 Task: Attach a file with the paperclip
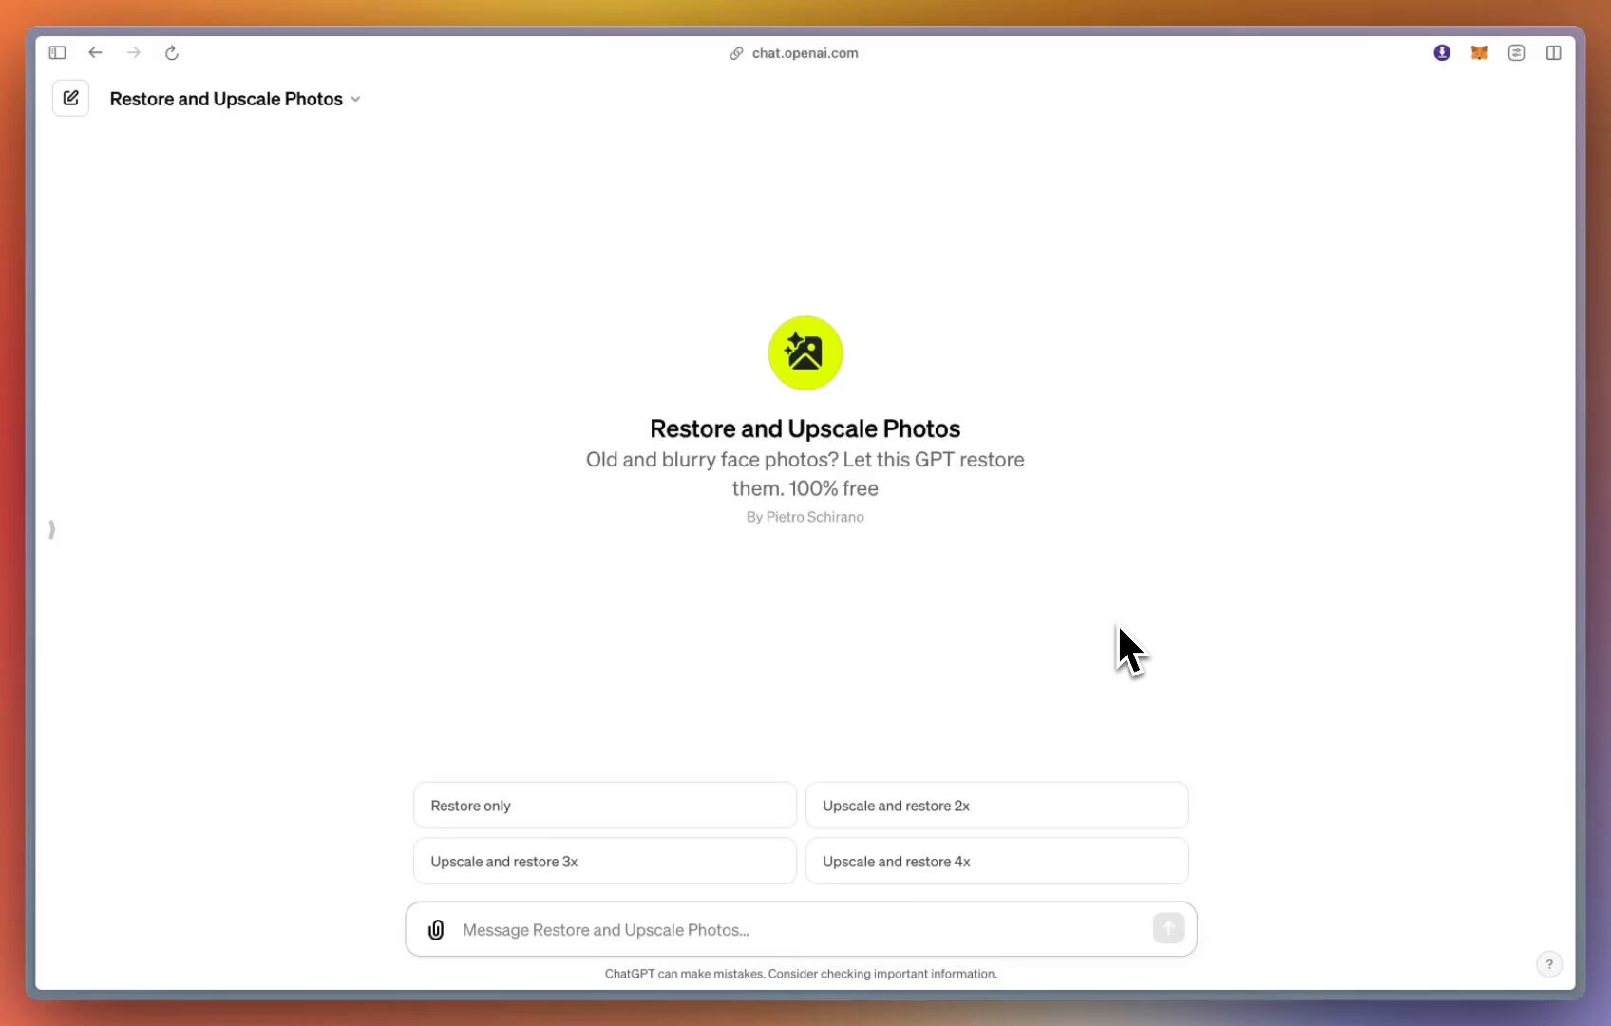point(436,930)
